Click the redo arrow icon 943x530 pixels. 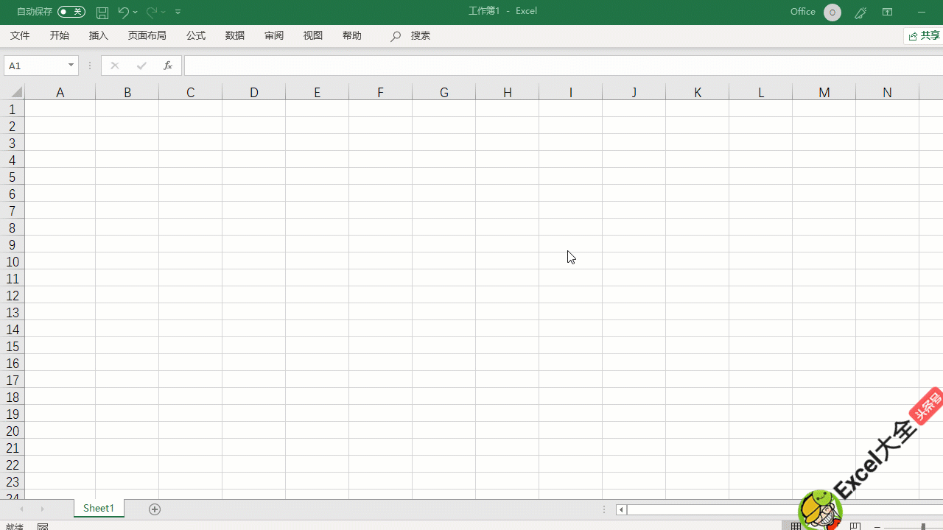click(x=151, y=12)
